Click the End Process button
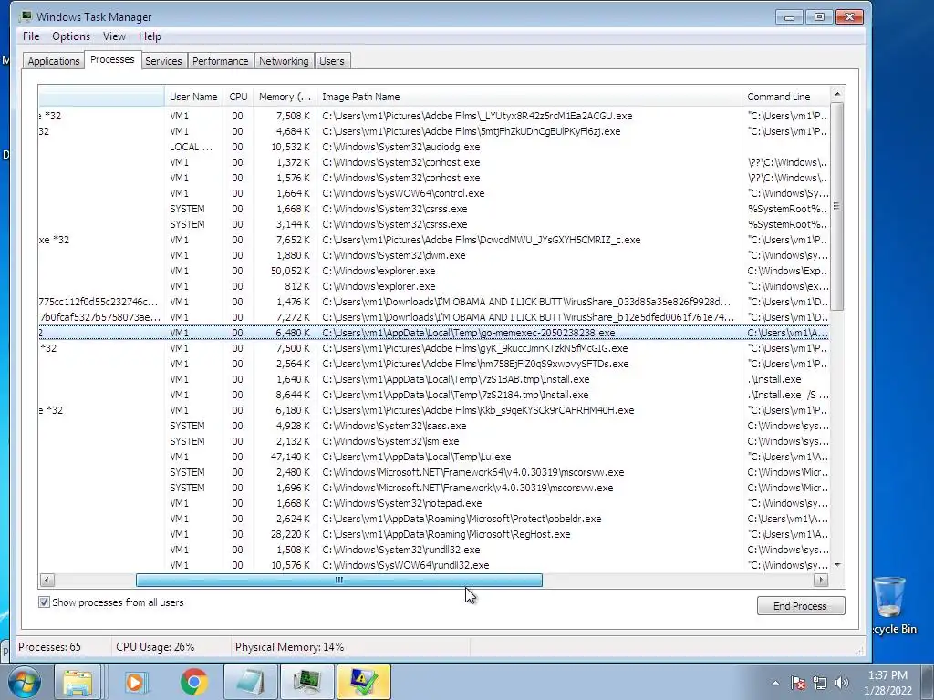934x700 pixels. [801, 606]
